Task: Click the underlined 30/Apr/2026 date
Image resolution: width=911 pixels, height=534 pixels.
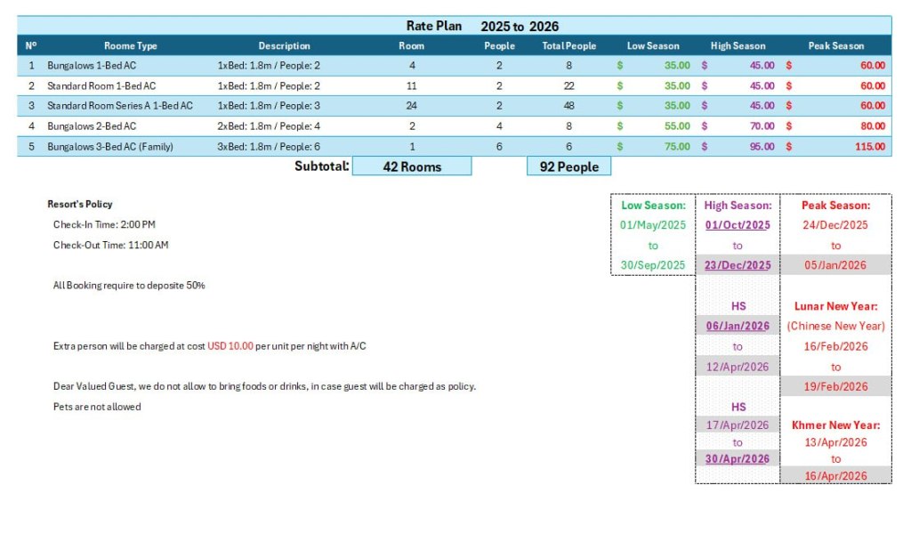Action: [738, 458]
